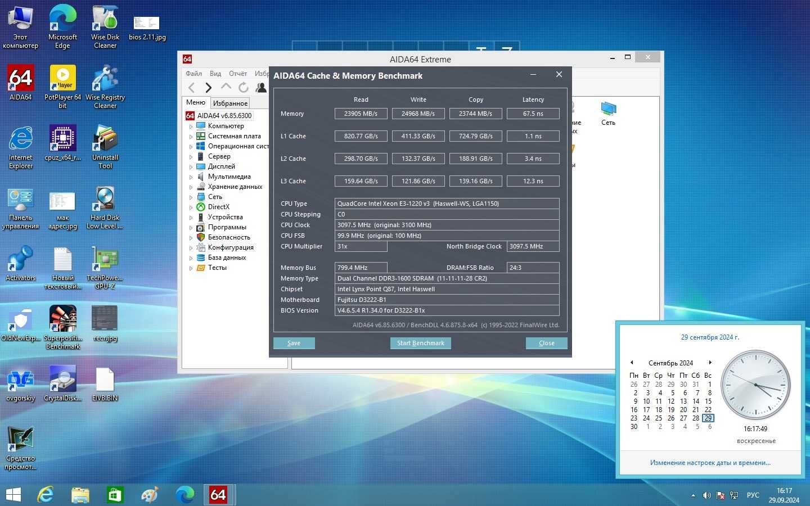Expand the DirectX tree node
Screen dimensions: 810x506
pos(191,207)
